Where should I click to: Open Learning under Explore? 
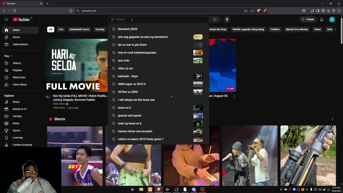[21, 138]
